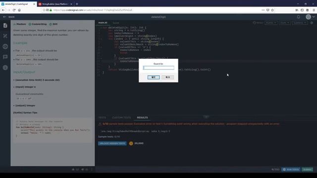Click the browser forward arrow

coord(9,10)
